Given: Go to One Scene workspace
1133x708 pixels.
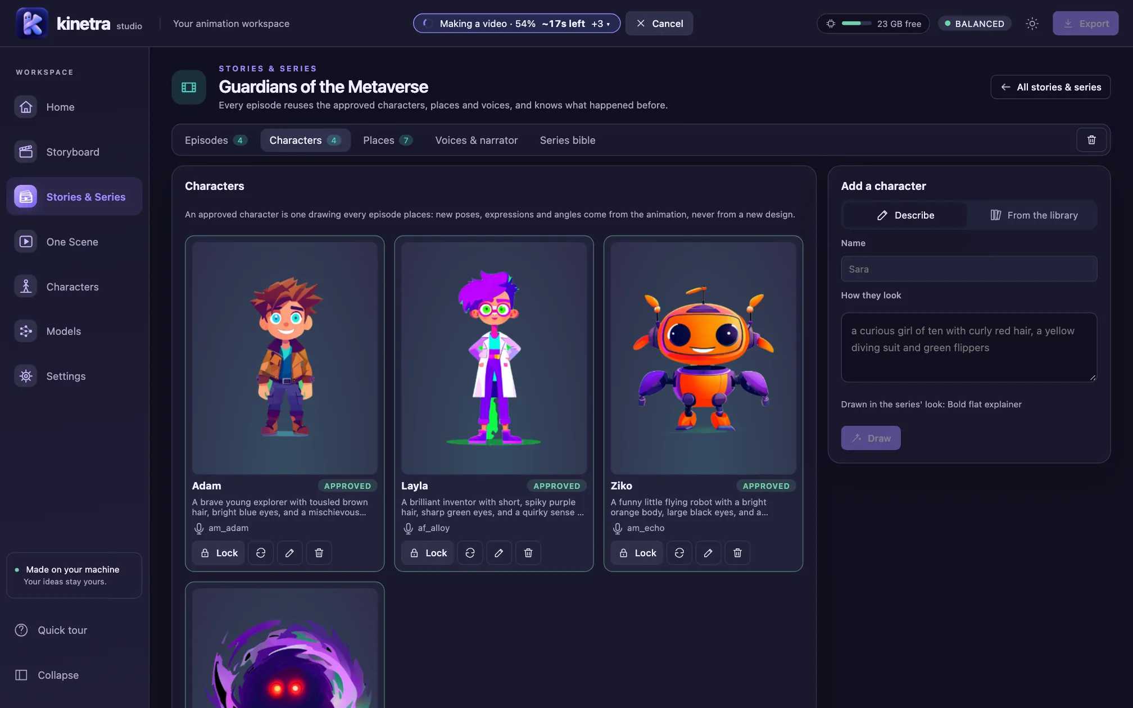Looking at the screenshot, I should [74, 242].
